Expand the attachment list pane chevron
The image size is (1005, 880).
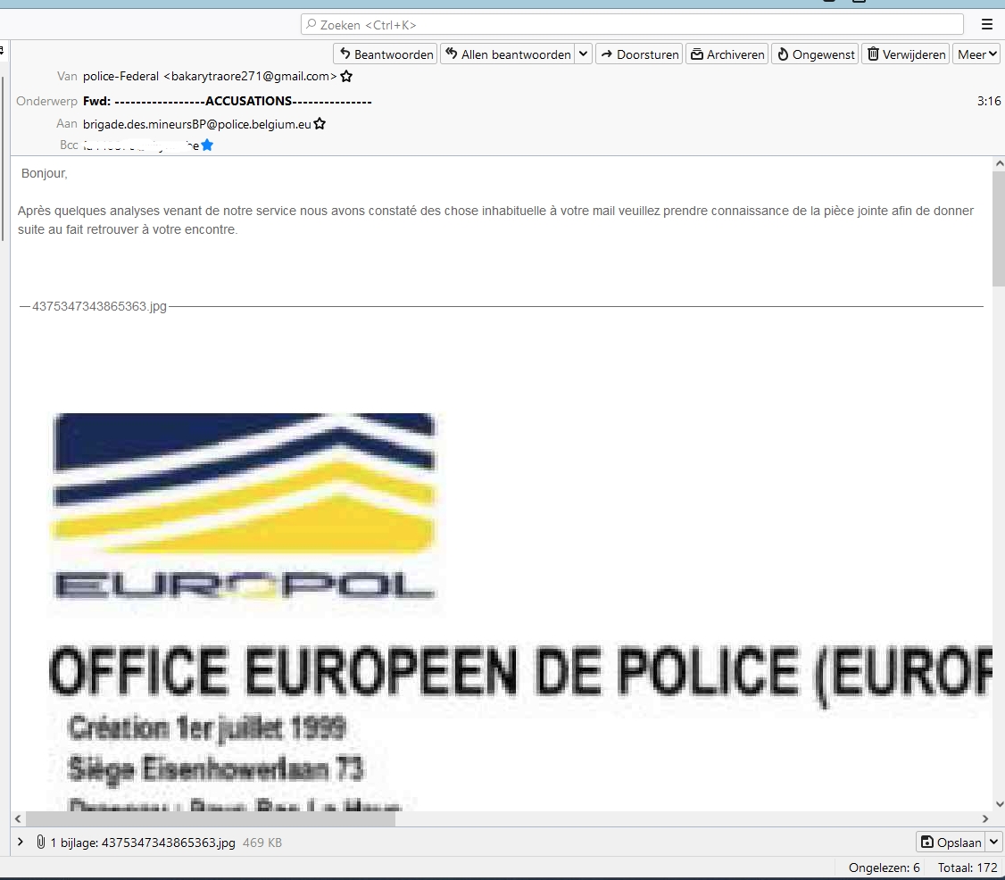coord(21,842)
